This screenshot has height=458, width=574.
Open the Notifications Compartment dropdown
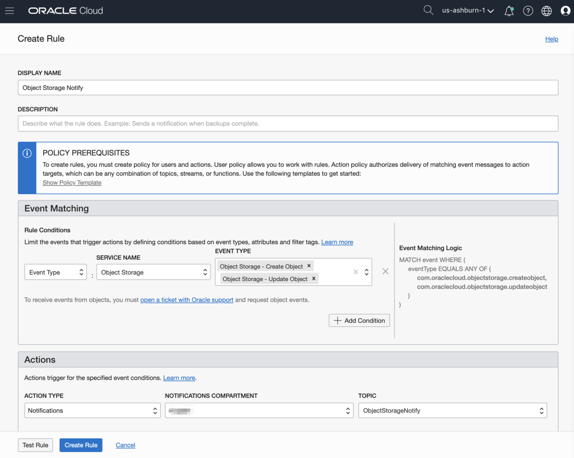(x=259, y=411)
